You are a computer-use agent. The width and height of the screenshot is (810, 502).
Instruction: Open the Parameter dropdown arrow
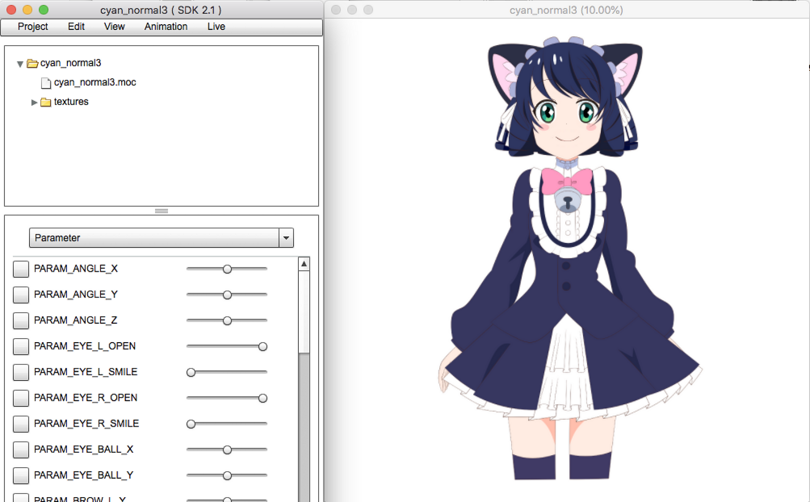point(286,238)
